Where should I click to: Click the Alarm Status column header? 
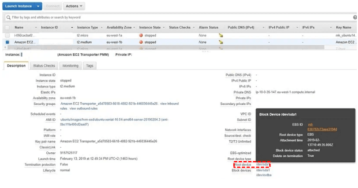click(208, 27)
